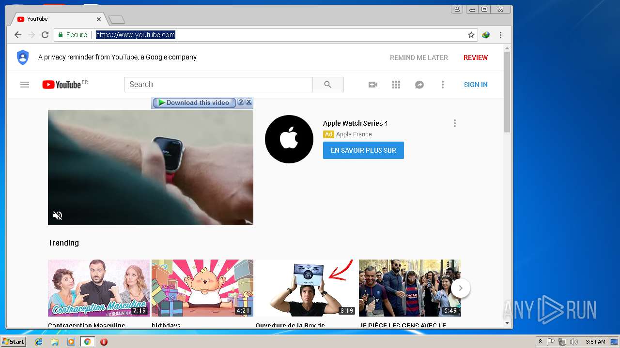Launch Internet Explorer from taskbar
This screenshot has height=348, width=620.
(39, 342)
